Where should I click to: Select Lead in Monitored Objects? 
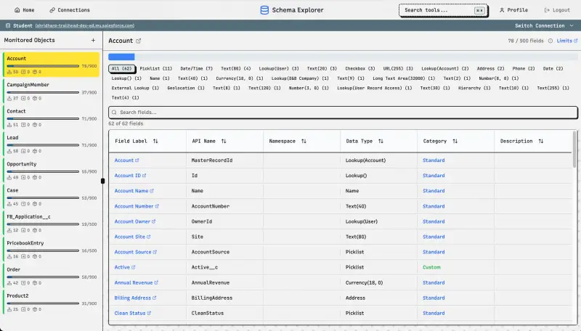pos(51,144)
